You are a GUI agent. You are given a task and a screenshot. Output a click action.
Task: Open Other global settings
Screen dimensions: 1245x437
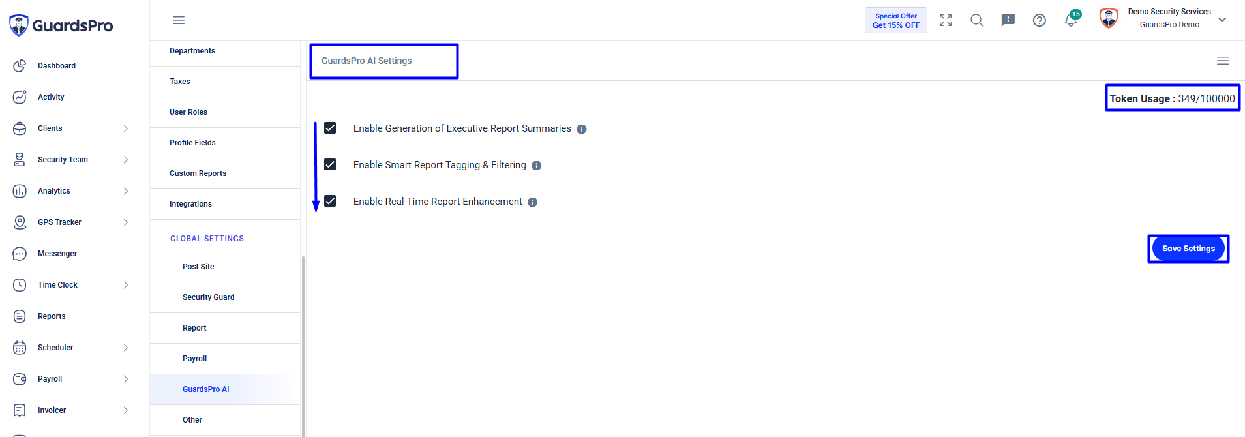click(225, 420)
